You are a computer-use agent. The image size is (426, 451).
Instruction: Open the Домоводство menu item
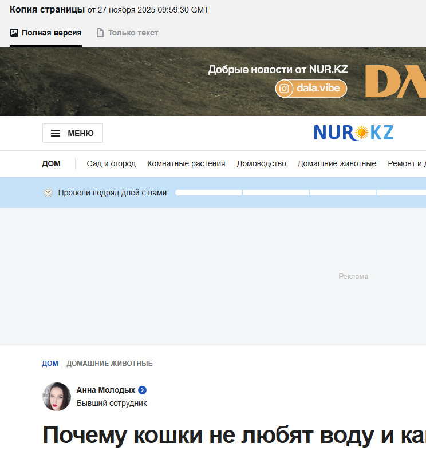(261, 163)
